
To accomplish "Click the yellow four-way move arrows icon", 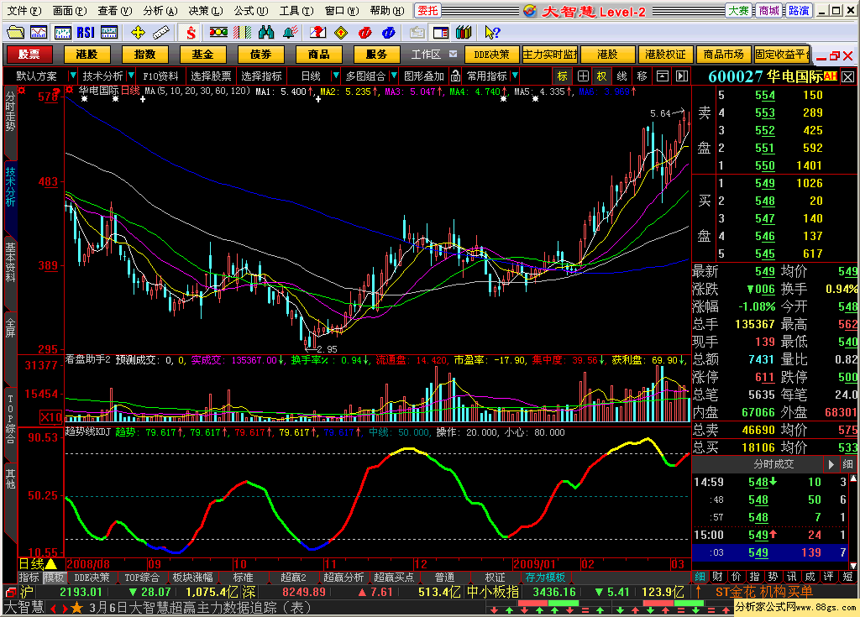I will point(138,33).
